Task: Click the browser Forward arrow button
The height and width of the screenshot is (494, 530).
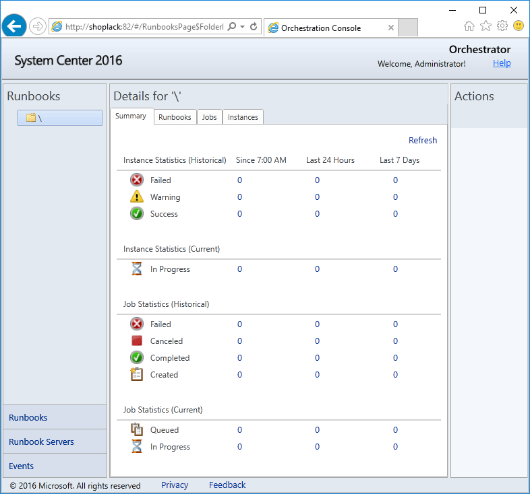Action: (x=37, y=26)
